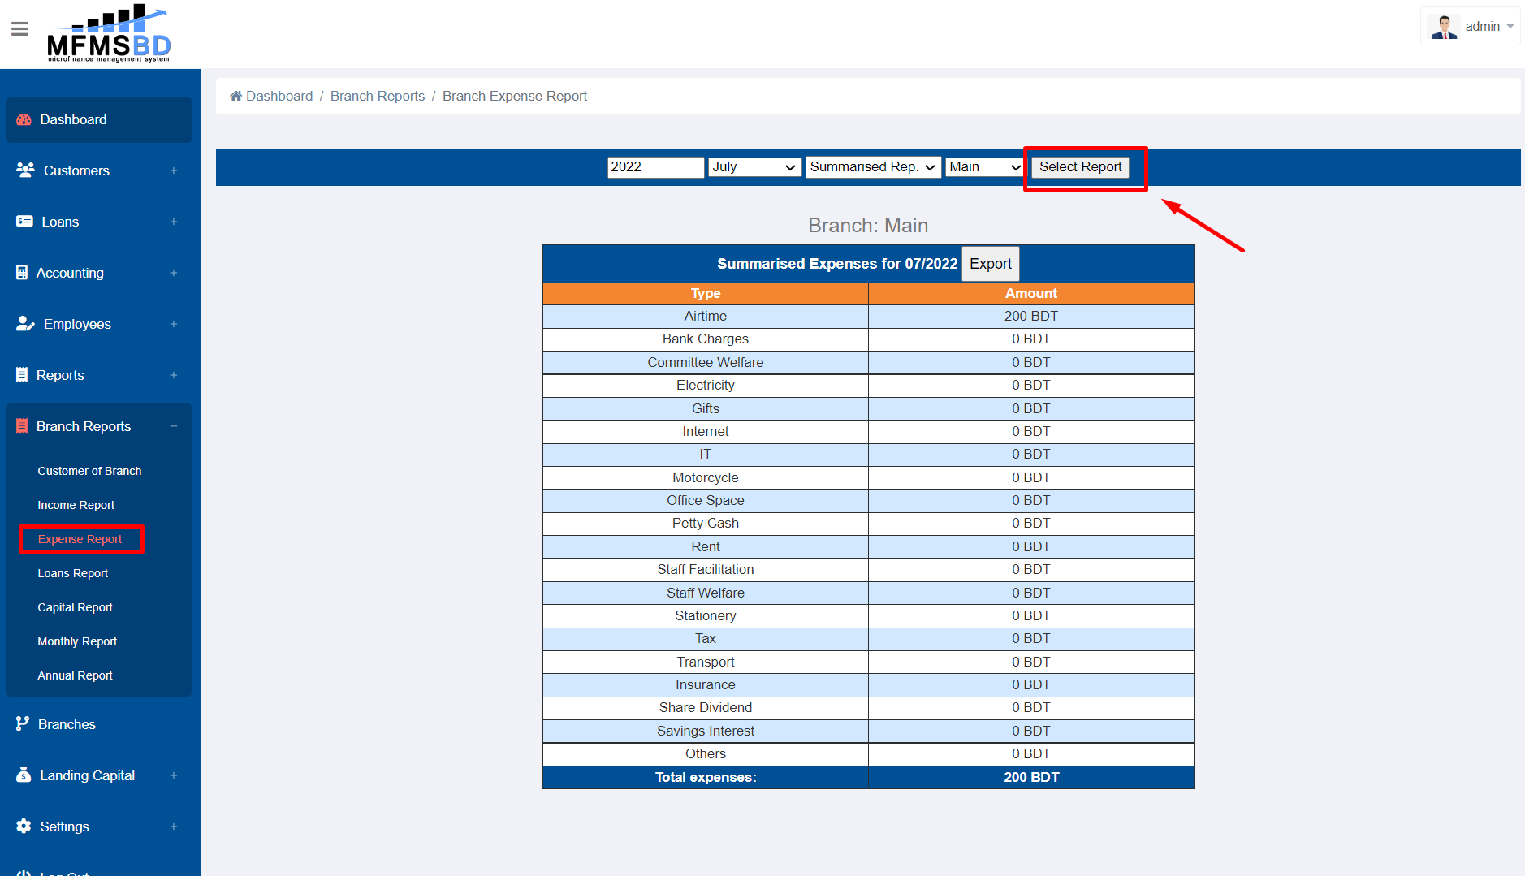The image size is (1525, 876).
Task: Open the Branches menu item
Action: tap(67, 724)
